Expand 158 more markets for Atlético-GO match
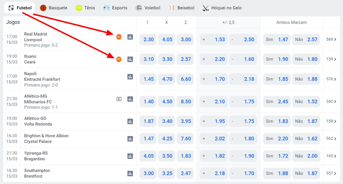Image resolution: width=343 pixels, height=184 pixels. coord(331,121)
